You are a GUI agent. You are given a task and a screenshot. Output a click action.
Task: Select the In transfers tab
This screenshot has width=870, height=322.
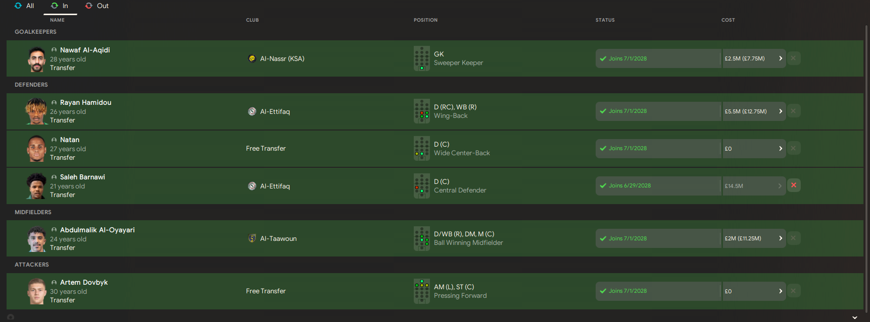point(60,6)
